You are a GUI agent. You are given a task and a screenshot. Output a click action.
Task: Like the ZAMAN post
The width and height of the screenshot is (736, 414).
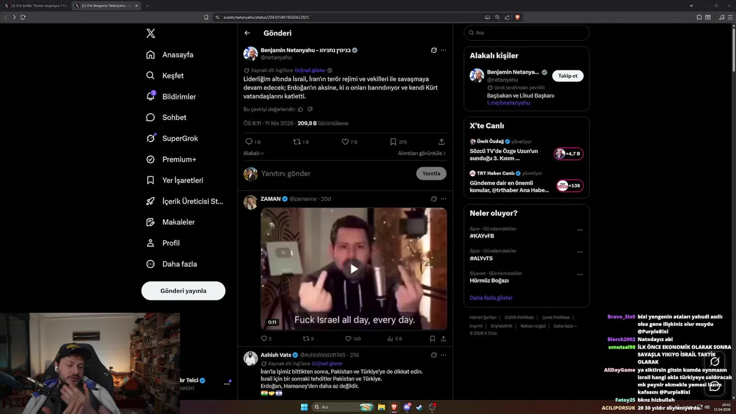pyautogui.click(x=353, y=339)
